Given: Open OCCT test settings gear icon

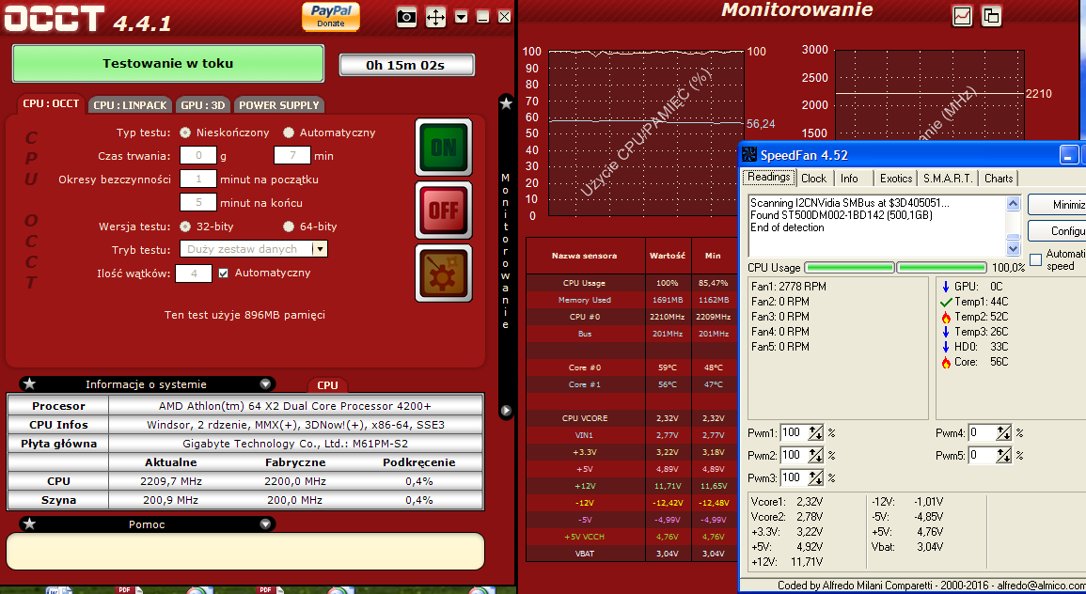Looking at the screenshot, I should pos(444,273).
